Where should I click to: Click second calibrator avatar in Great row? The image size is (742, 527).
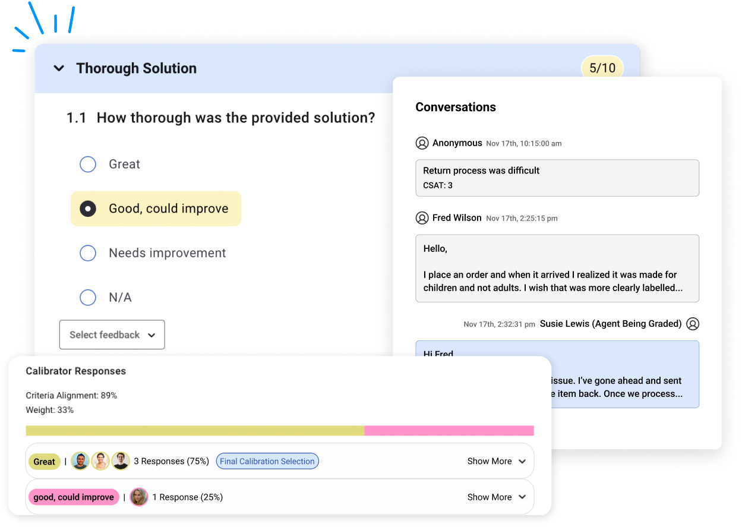pos(100,461)
